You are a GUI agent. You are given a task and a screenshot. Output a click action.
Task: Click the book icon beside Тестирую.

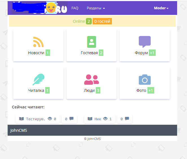(x=21, y=119)
